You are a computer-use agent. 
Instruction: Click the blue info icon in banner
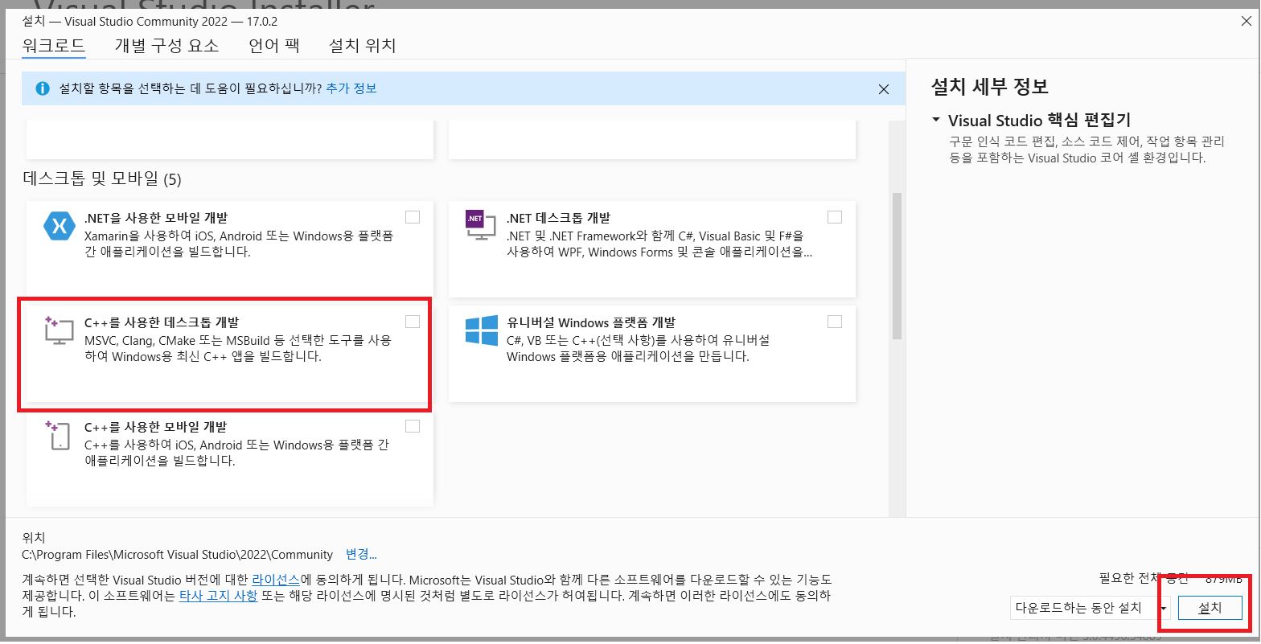(43, 89)
